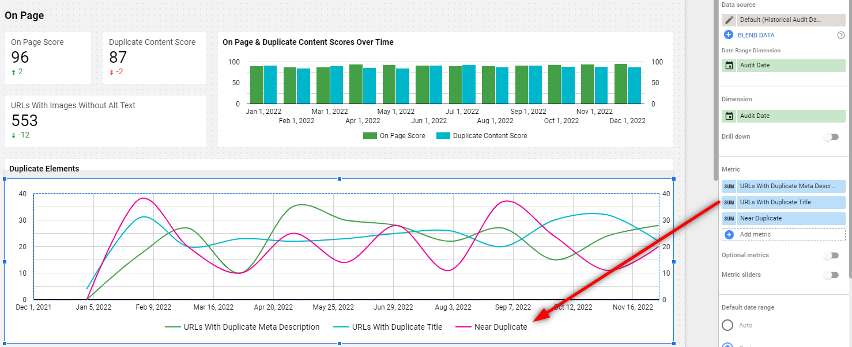This screenshot has width=852, height=347.
Task: Click the Date Range Dimension Audit Date chip
Action: 783,66
